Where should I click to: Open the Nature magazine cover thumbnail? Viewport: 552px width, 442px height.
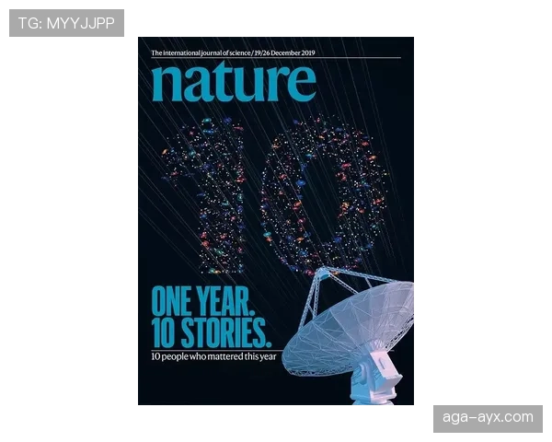coord(276,221)
